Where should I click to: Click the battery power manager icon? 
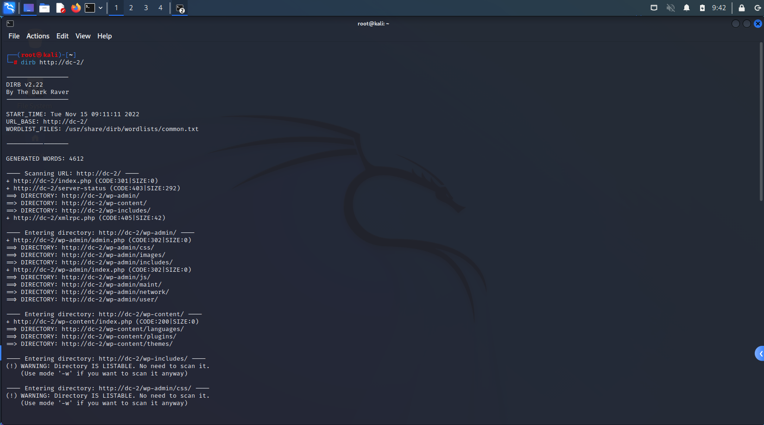click(x=702, y=8)
